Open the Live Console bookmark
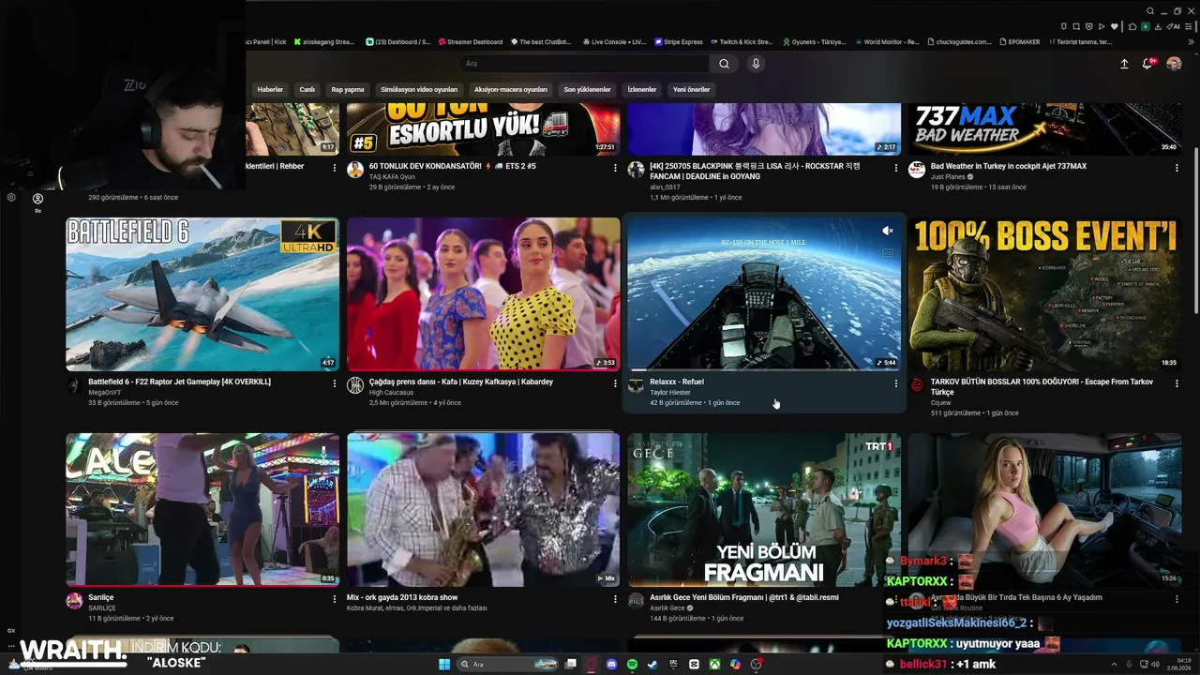This screenshot has width=1200, height=675. (x=614, y=42)
